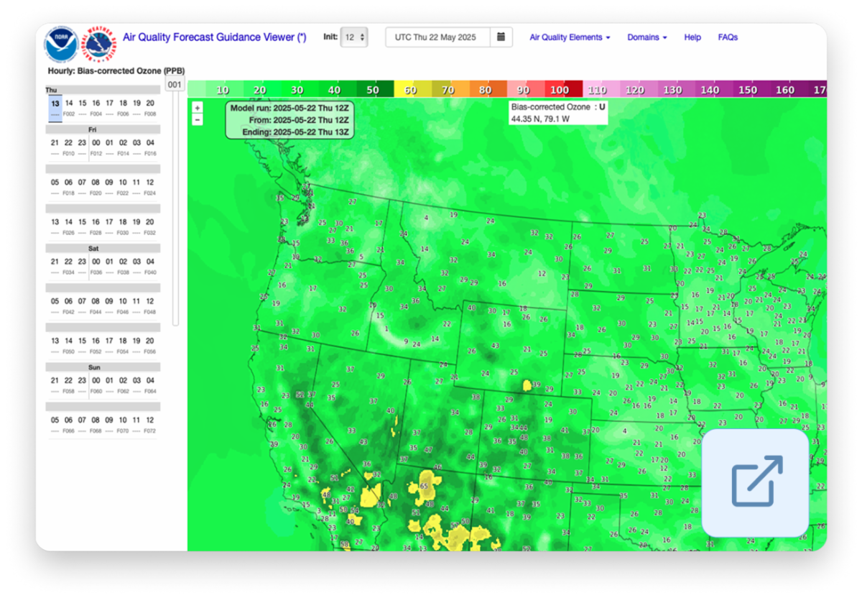The image size is (862, 598).
Task: Zoom in on the map with plus button
Action: (198, 108)
